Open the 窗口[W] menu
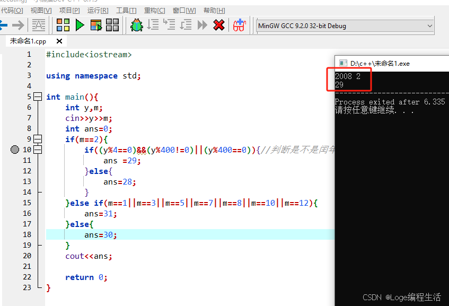The image size is (449, 306). pyautogui.click(x=184, y=11)
